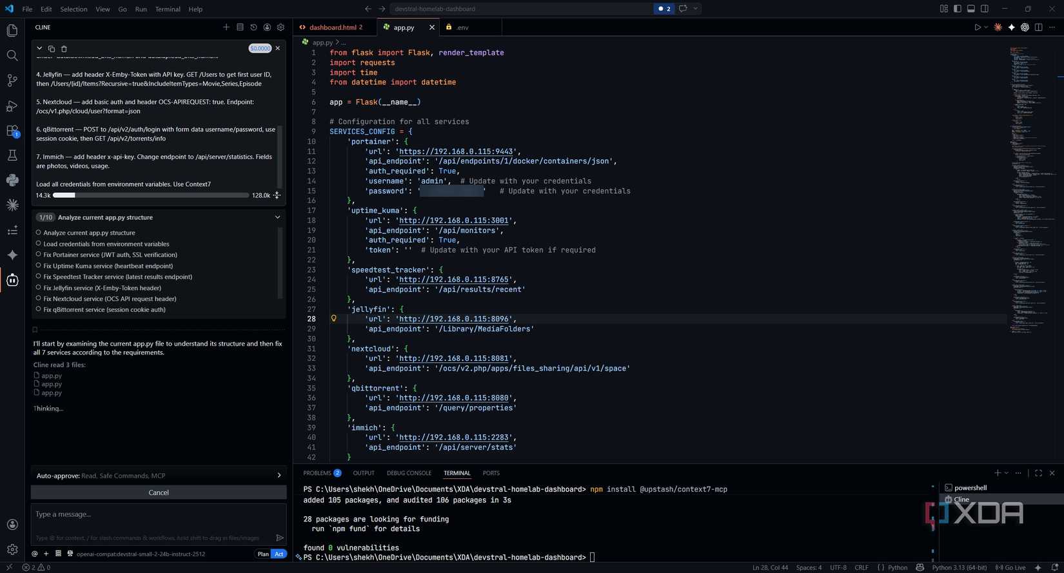Open the Run and Debug view
Screen dimensions: 1064x573
click(12, 106)
